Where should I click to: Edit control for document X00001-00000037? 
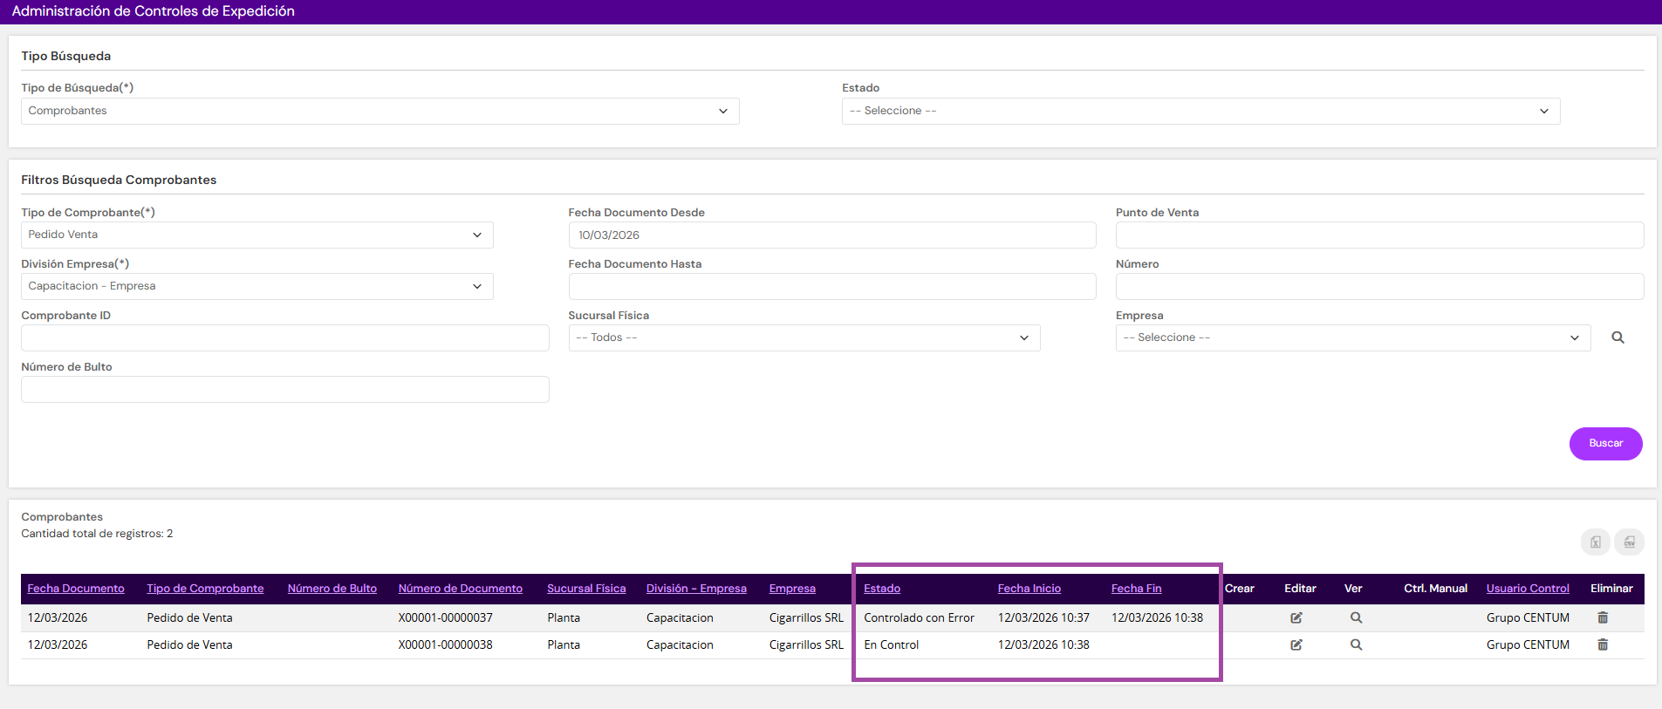click(1296, 617)
